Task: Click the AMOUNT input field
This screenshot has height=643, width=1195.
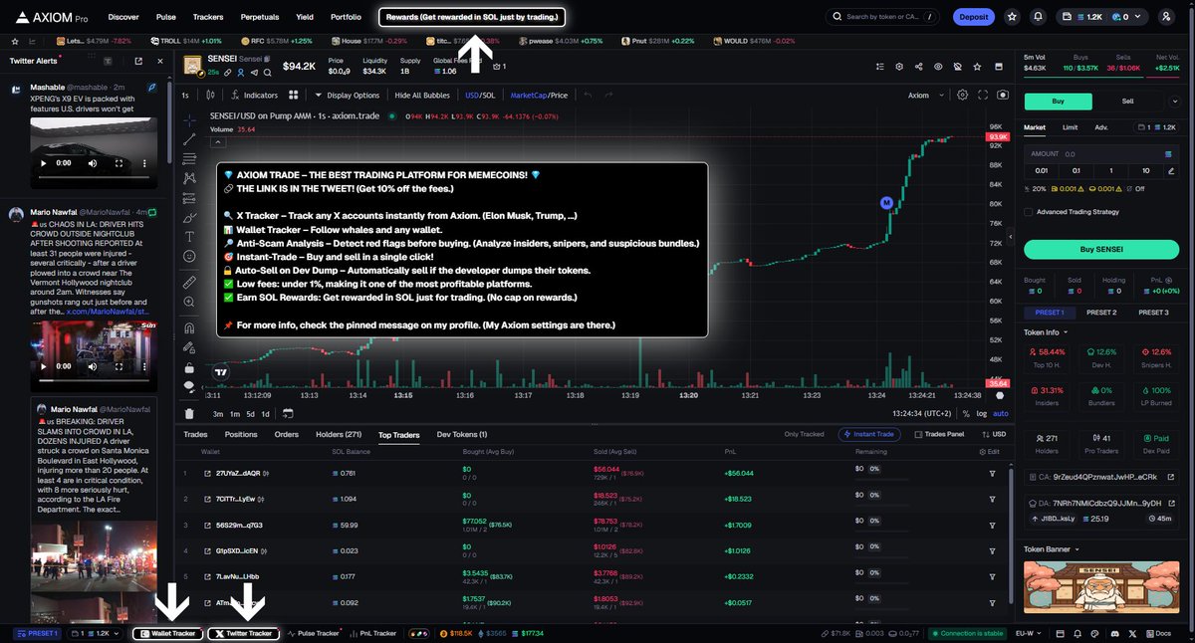Action: pos(1100,154)
